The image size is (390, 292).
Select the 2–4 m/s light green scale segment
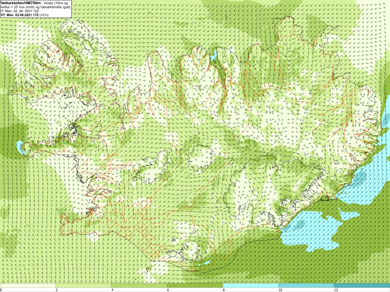83,286
